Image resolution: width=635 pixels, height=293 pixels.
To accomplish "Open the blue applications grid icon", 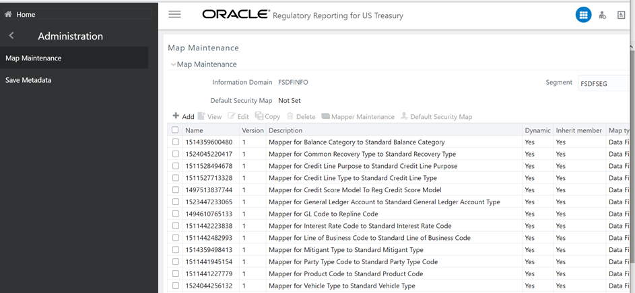I will (584, 15).
